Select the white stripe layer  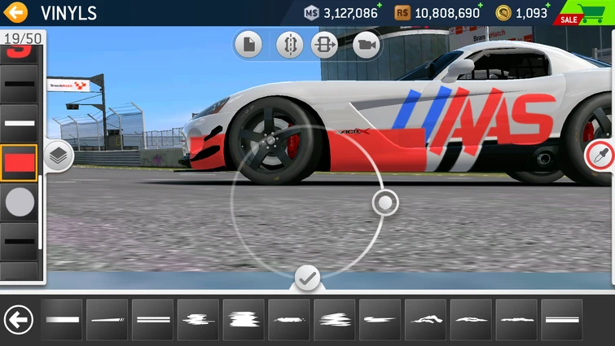[19, 123]
